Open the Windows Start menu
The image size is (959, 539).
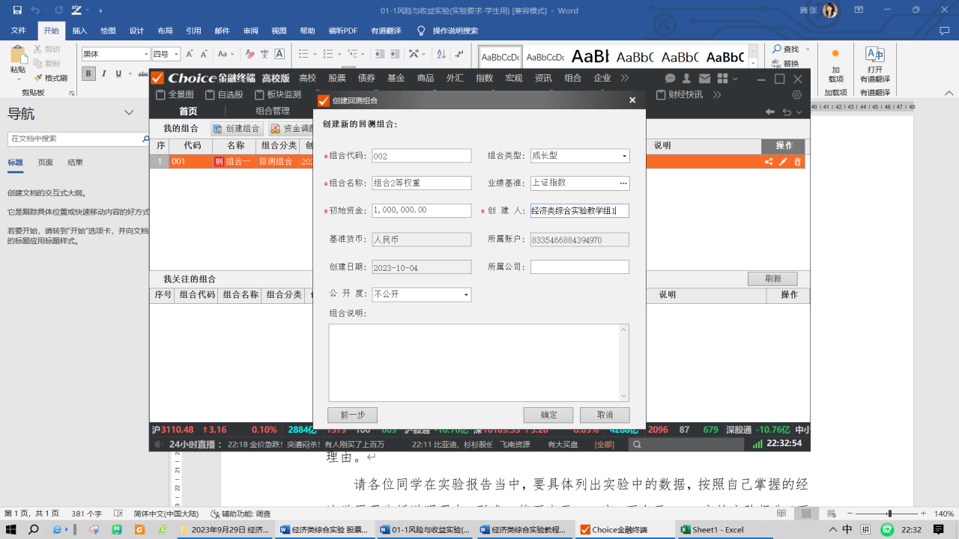12,529
